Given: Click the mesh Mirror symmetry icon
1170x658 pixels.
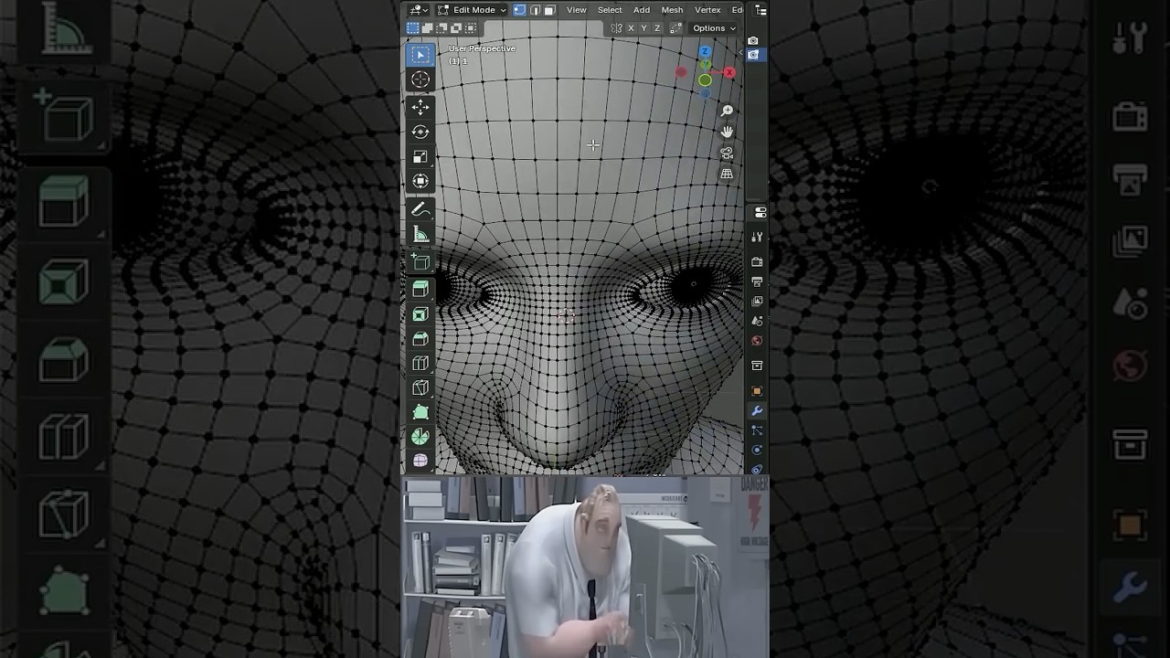Looking at the screenshot, I should tap(617, 28).
